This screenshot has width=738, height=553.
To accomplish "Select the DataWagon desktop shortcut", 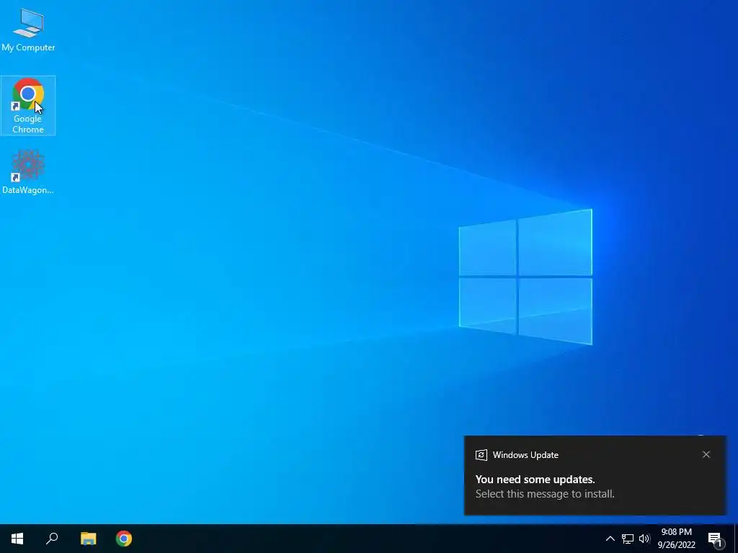I will coord(28,171).
